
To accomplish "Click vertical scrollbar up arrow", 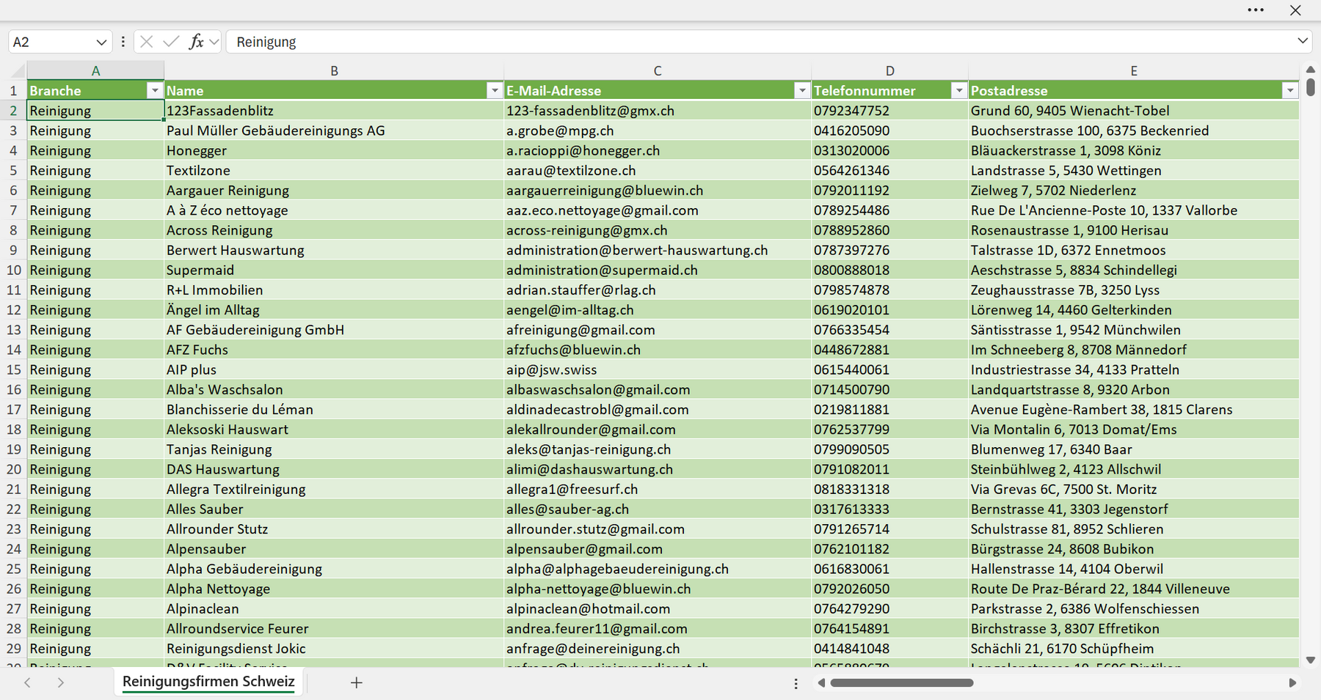I will point(1311,70).
